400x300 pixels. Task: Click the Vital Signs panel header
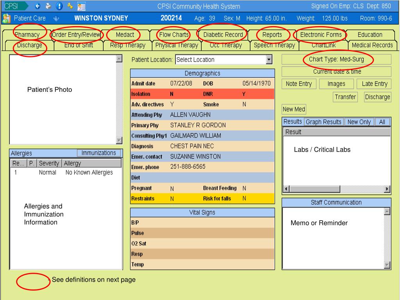tap(202, 212)
